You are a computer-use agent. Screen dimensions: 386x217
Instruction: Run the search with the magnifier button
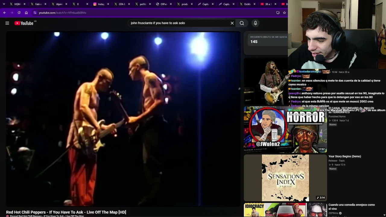[x=242, y=23]
